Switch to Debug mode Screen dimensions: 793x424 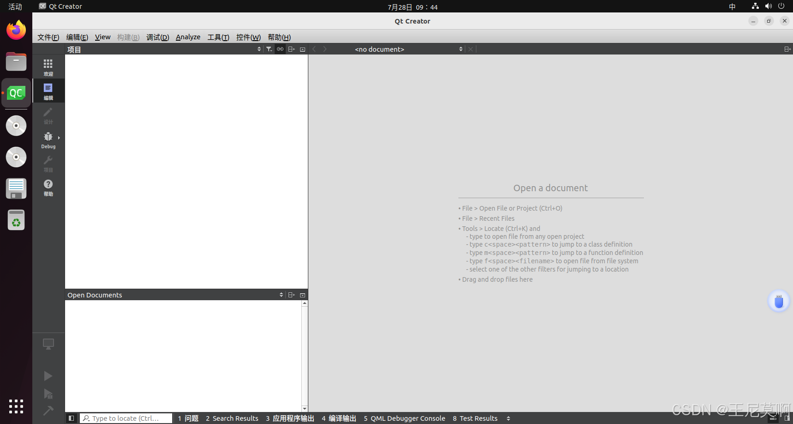coord(48,140)
